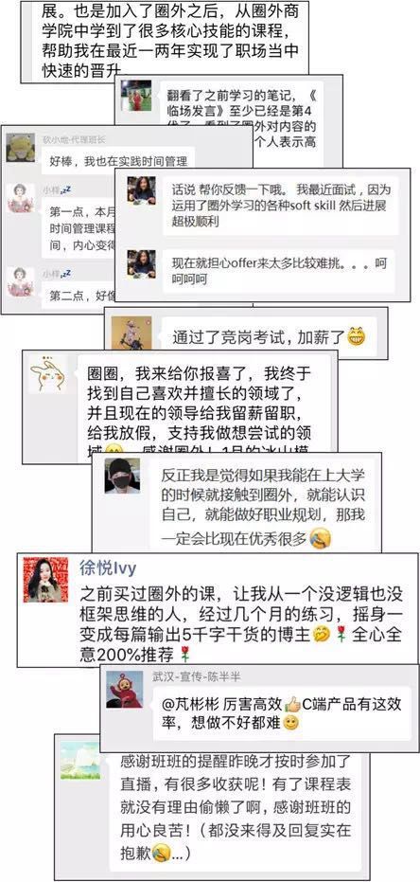Tap the smiley emoji after 想做不好都难

click(x=290, y=724)
